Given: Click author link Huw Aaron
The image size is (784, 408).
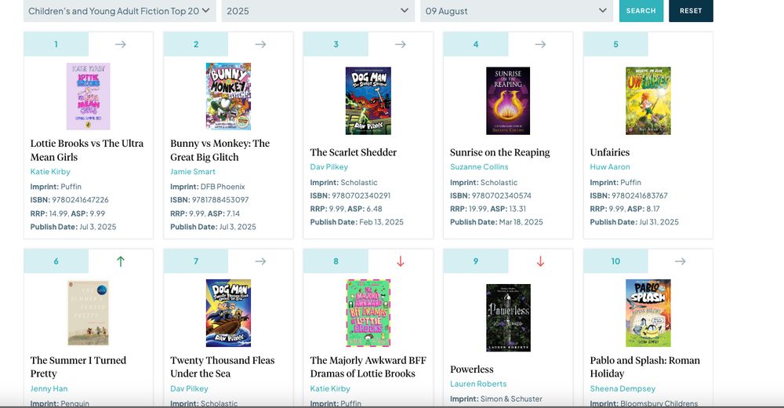Looking at the screenshot, I should pyautogui.click(x=610, y=166).
